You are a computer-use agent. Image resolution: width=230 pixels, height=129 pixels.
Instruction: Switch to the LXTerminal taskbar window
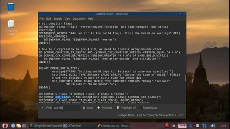[x=79, y=126]
